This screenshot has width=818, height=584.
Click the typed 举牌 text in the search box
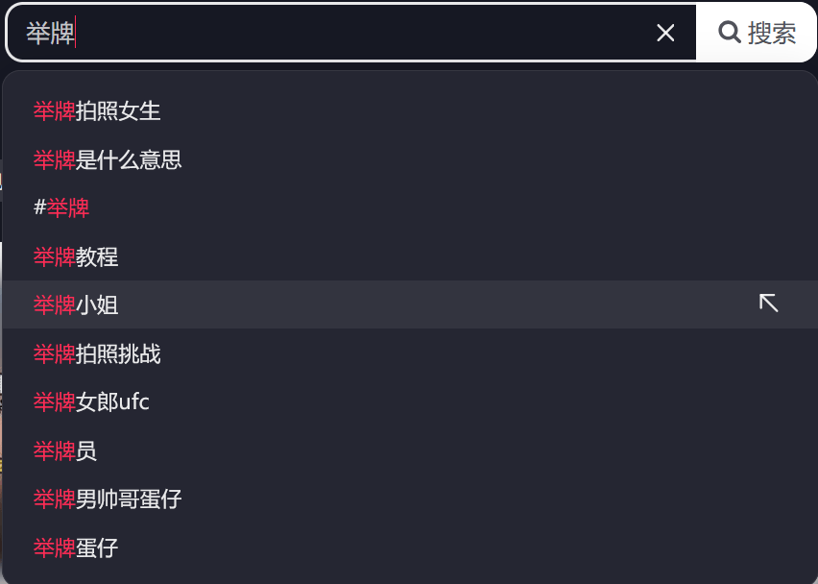pos(50,34)
